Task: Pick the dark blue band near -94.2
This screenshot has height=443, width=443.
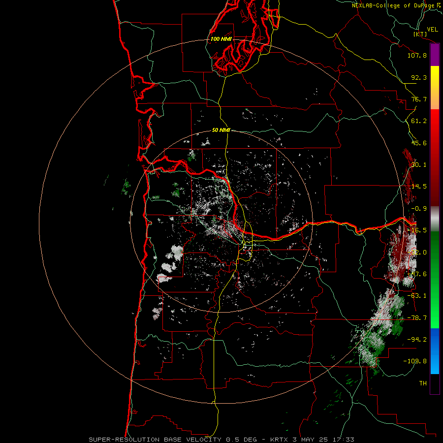Action: (435, 339)
